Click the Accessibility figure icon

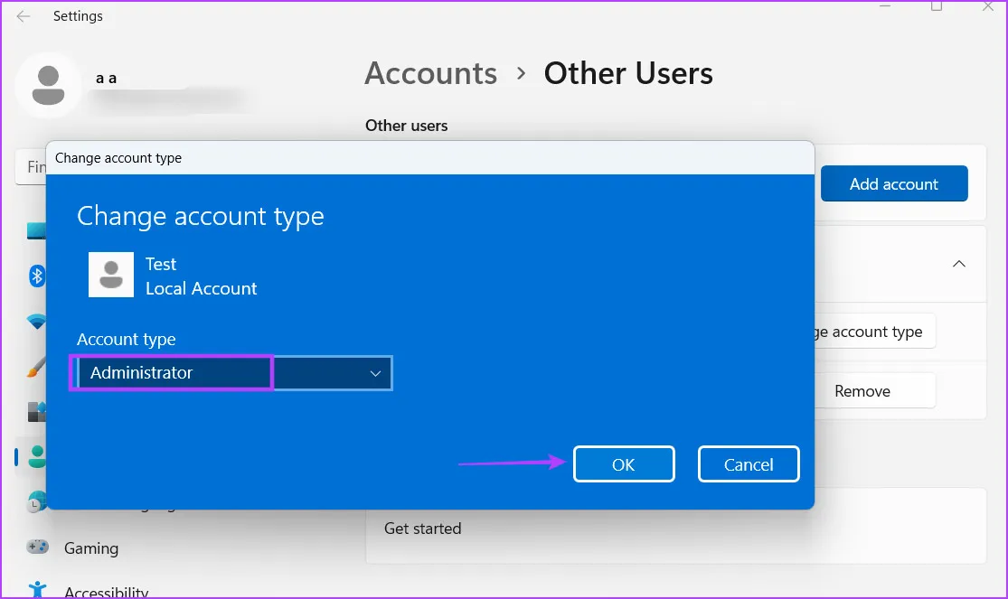point(37,590)
